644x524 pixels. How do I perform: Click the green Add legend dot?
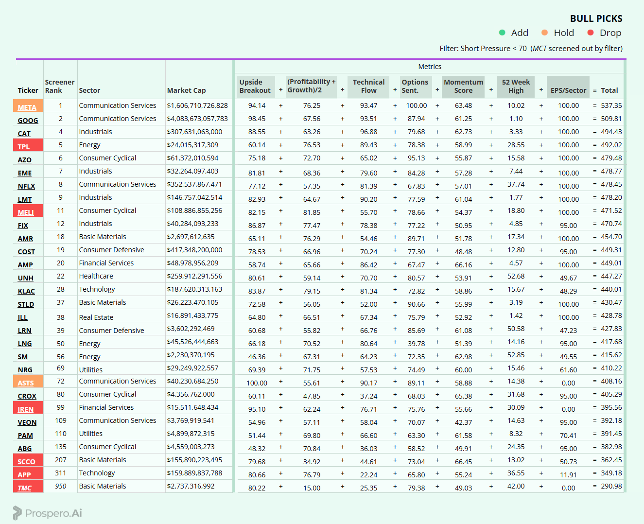click(x=502, y=33)
